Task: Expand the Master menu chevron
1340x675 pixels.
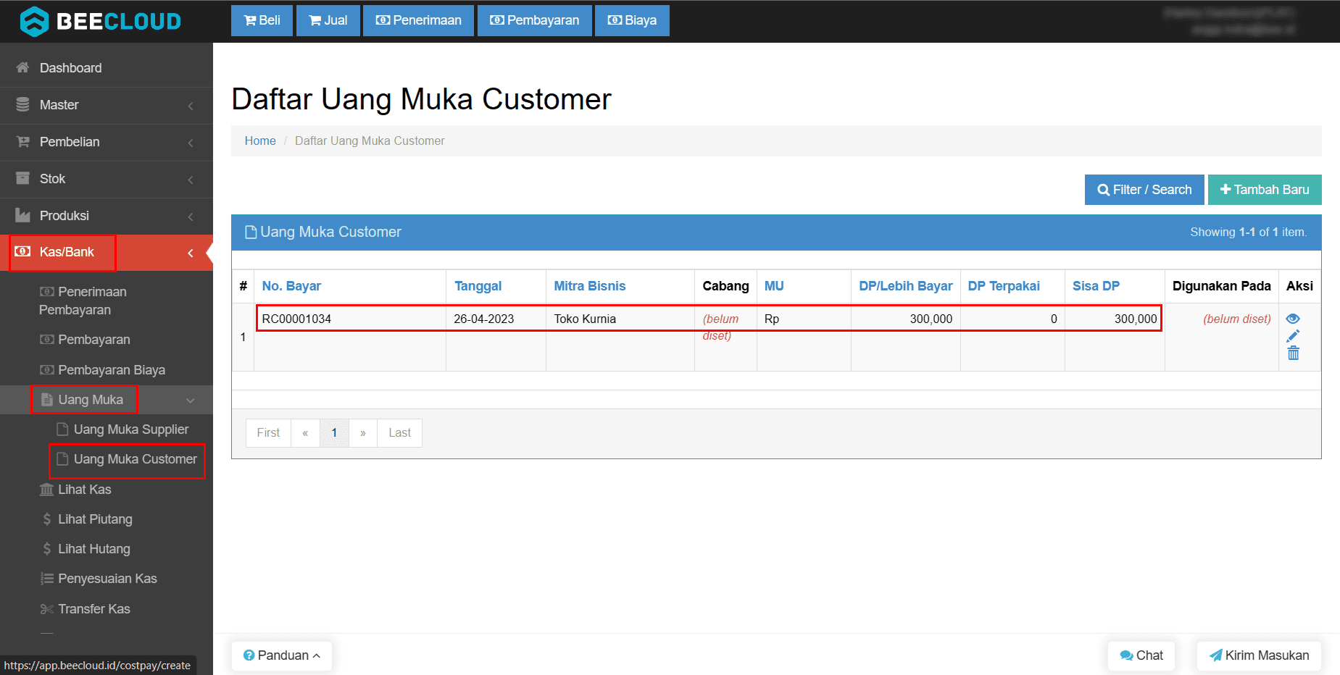Action: click(x=191, y=106)
